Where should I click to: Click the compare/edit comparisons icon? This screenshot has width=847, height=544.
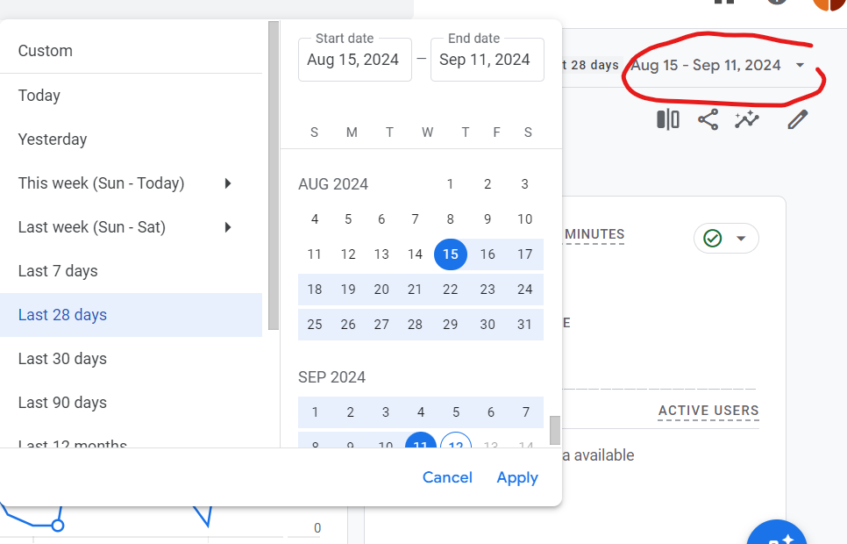(667, 119)
